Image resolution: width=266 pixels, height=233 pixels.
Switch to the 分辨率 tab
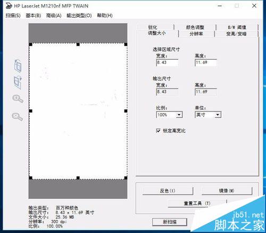click(x=196, y=34)
